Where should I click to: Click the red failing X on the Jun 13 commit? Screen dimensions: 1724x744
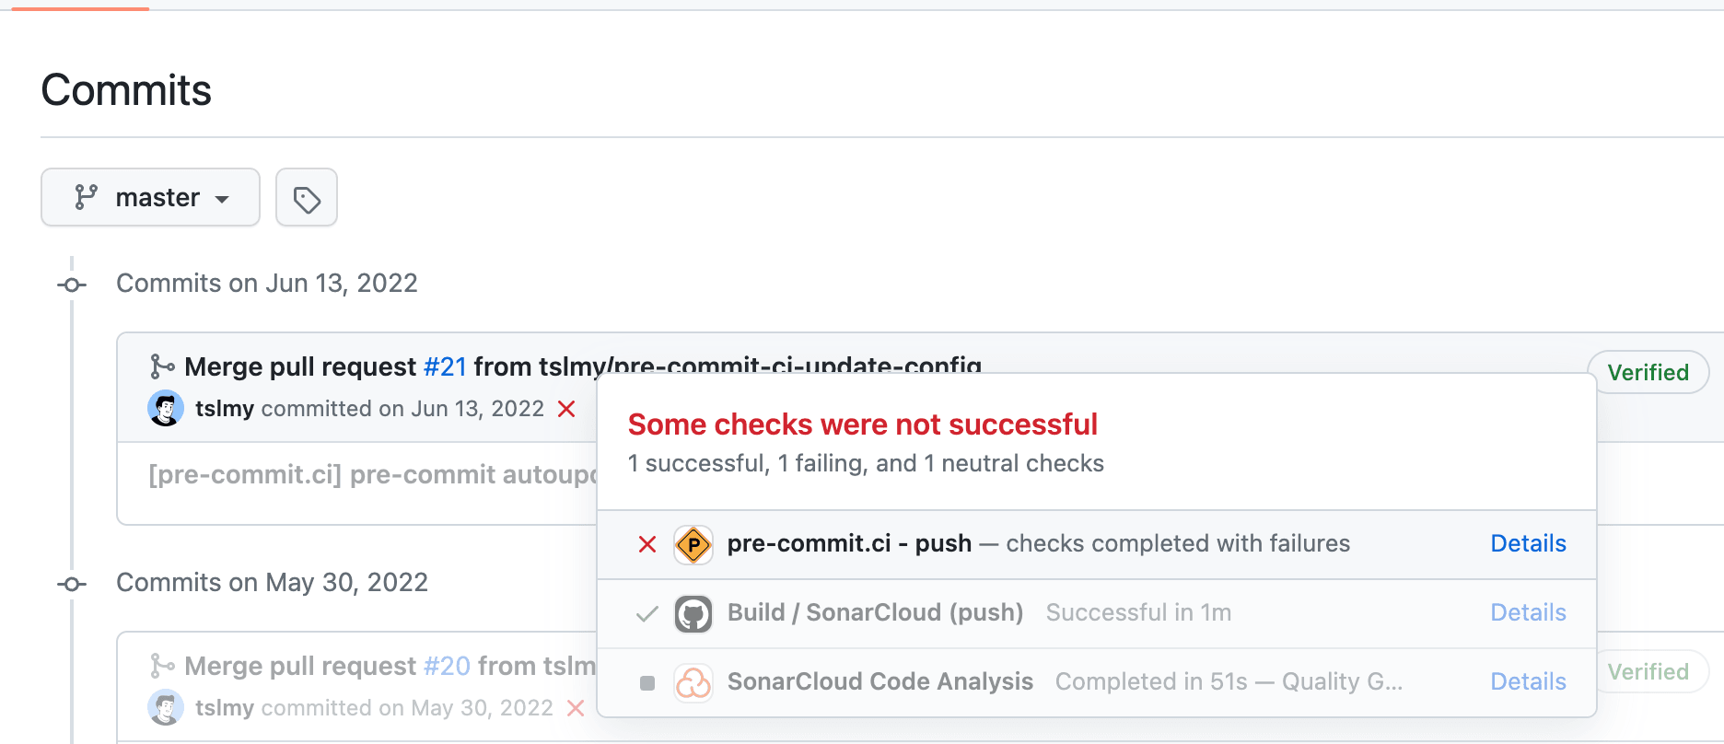pos(566,409)
